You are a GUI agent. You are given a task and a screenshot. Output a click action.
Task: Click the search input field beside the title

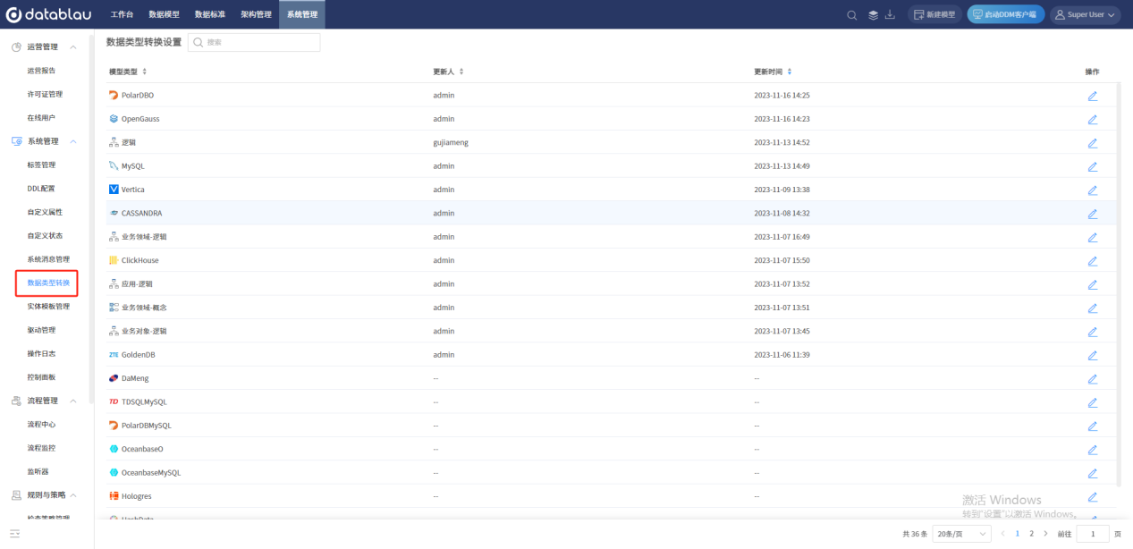254,42
